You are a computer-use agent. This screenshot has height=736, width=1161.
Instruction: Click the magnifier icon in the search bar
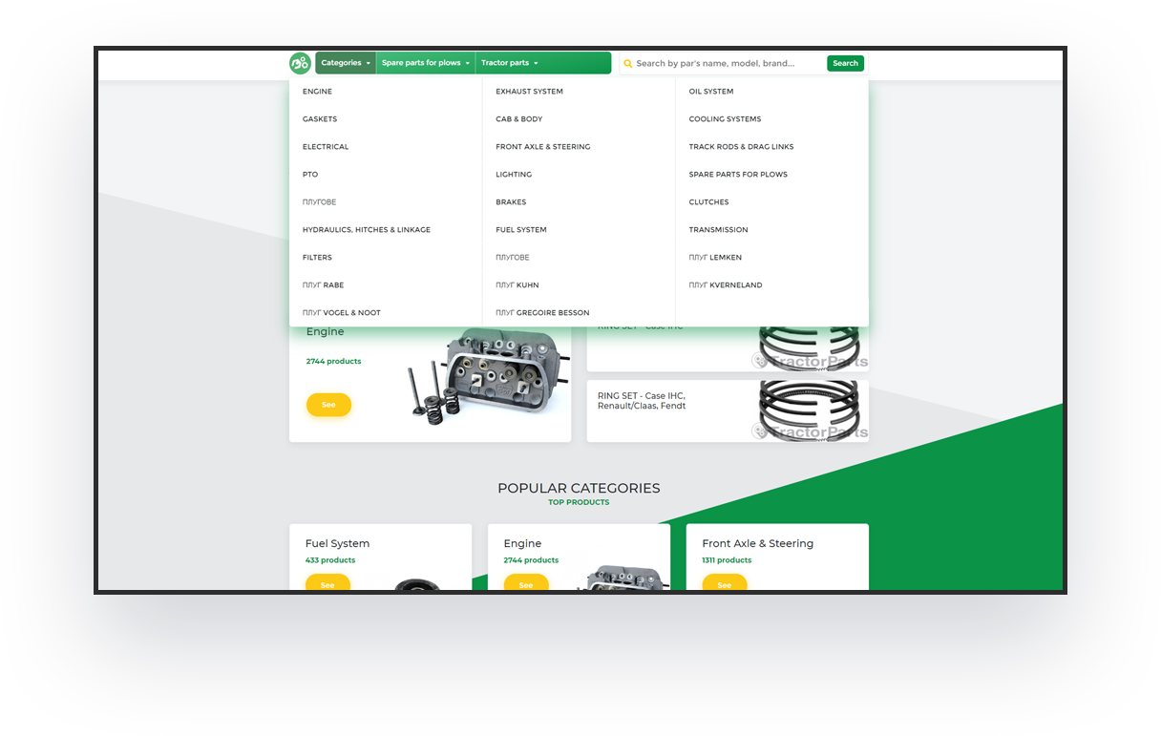628,63
